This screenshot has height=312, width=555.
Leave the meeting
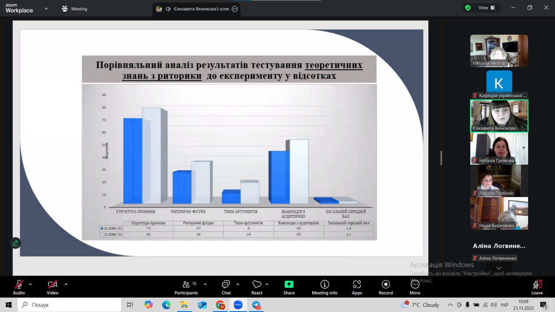[x=537, y=287]
